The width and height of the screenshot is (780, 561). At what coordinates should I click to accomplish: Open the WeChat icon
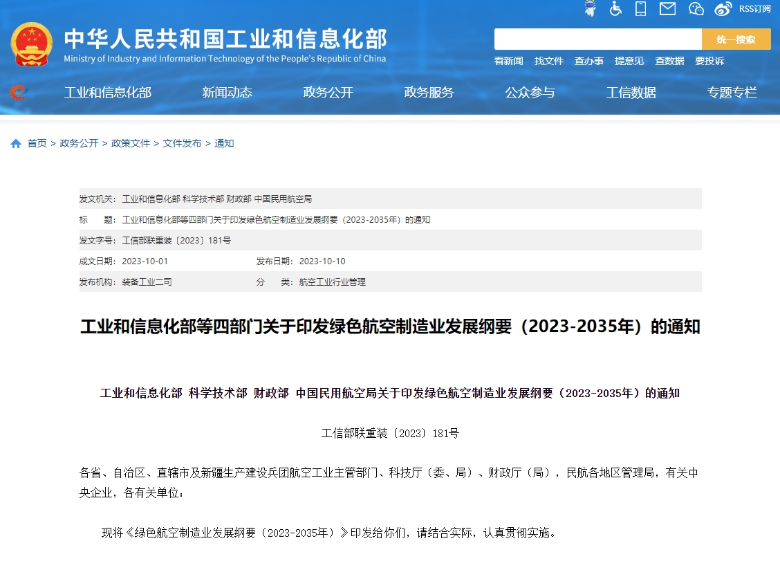point(696,9)
